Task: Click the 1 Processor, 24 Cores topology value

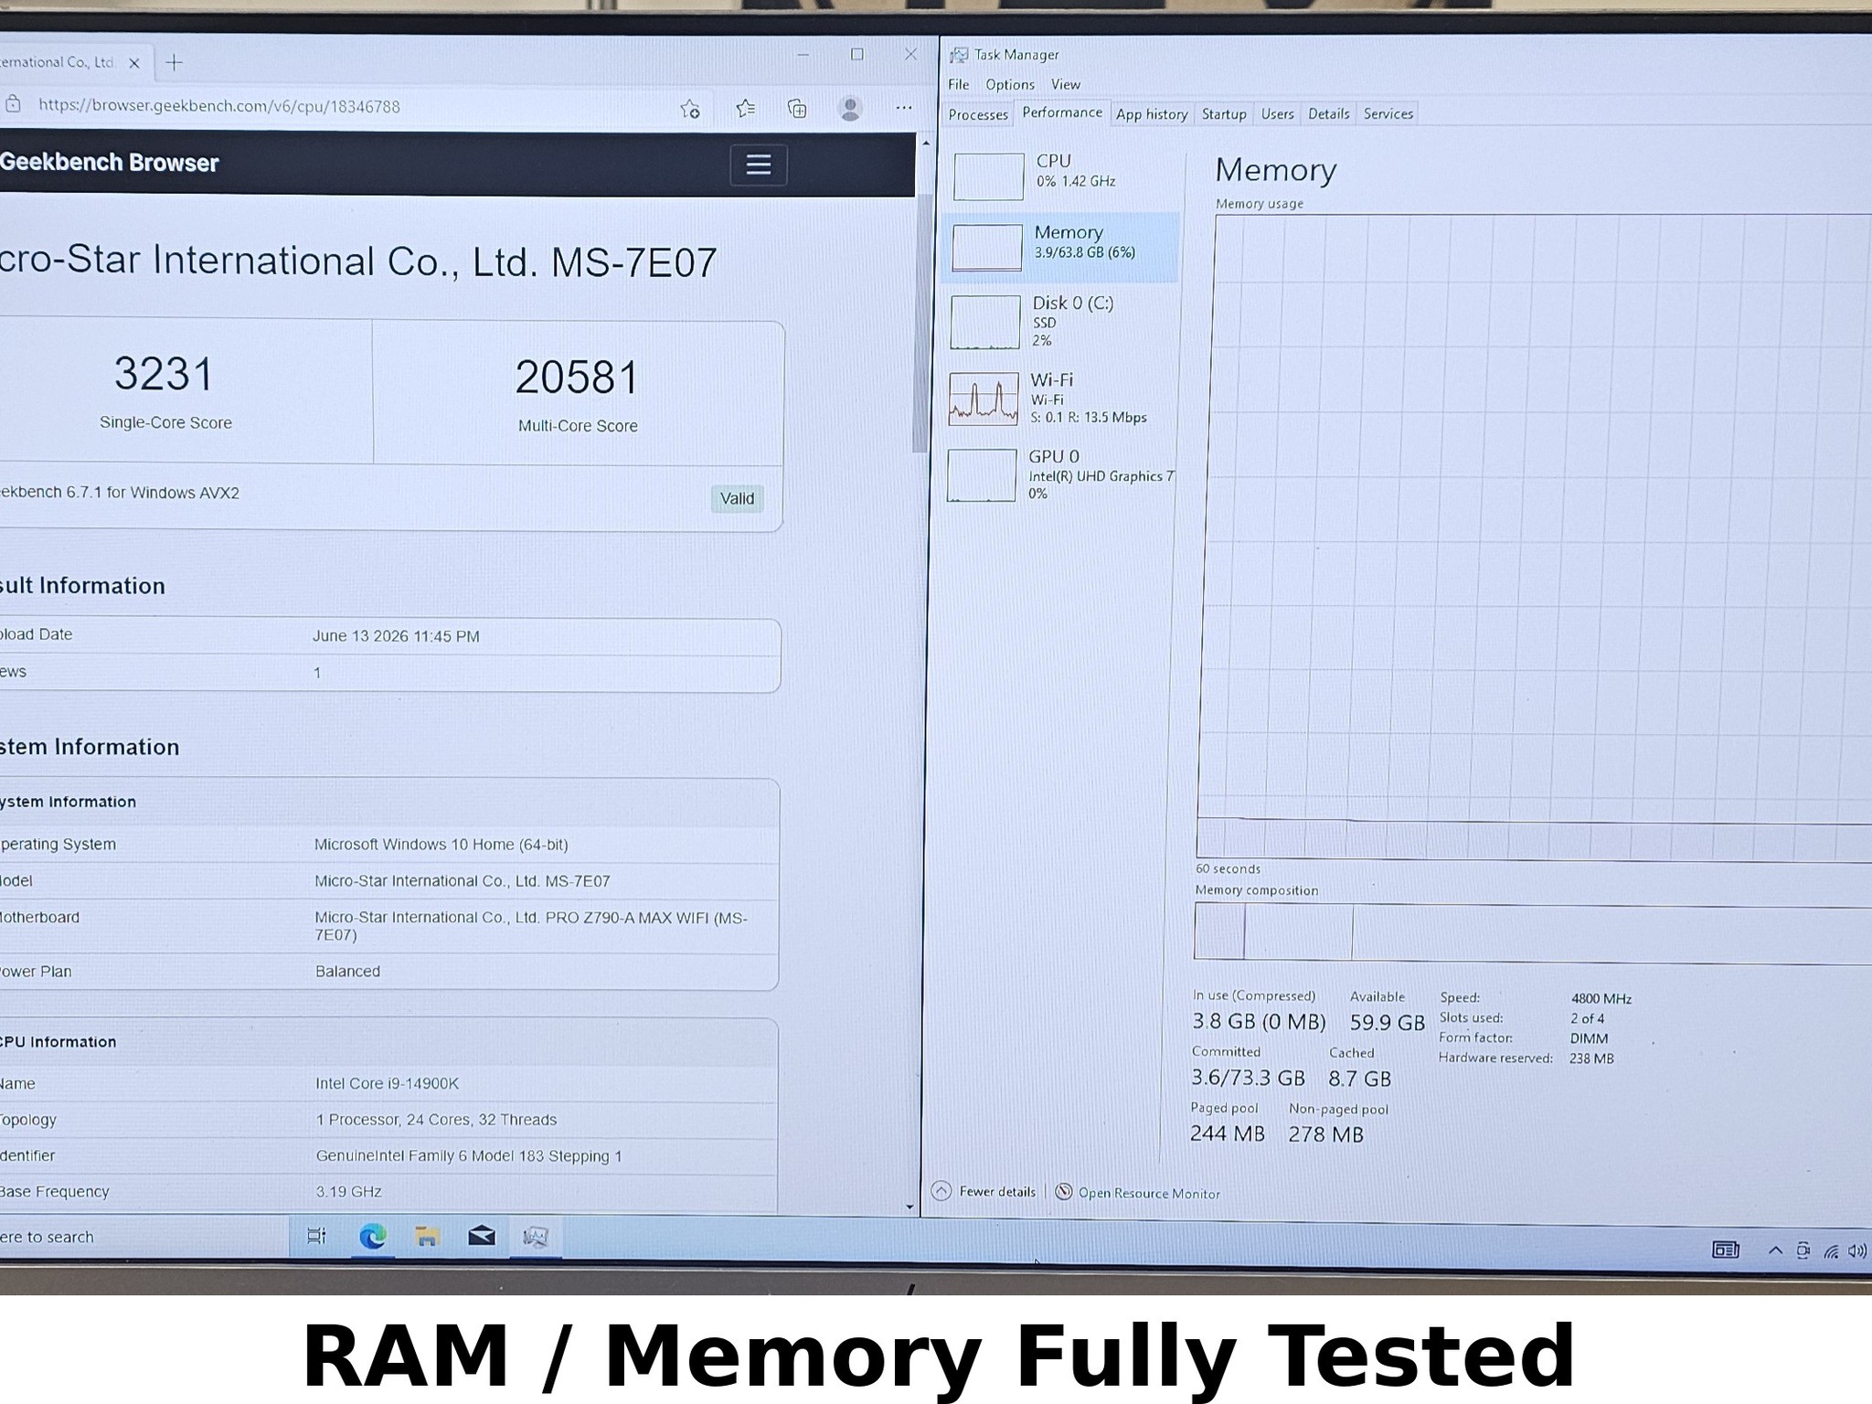Action: click(436, 1120)
